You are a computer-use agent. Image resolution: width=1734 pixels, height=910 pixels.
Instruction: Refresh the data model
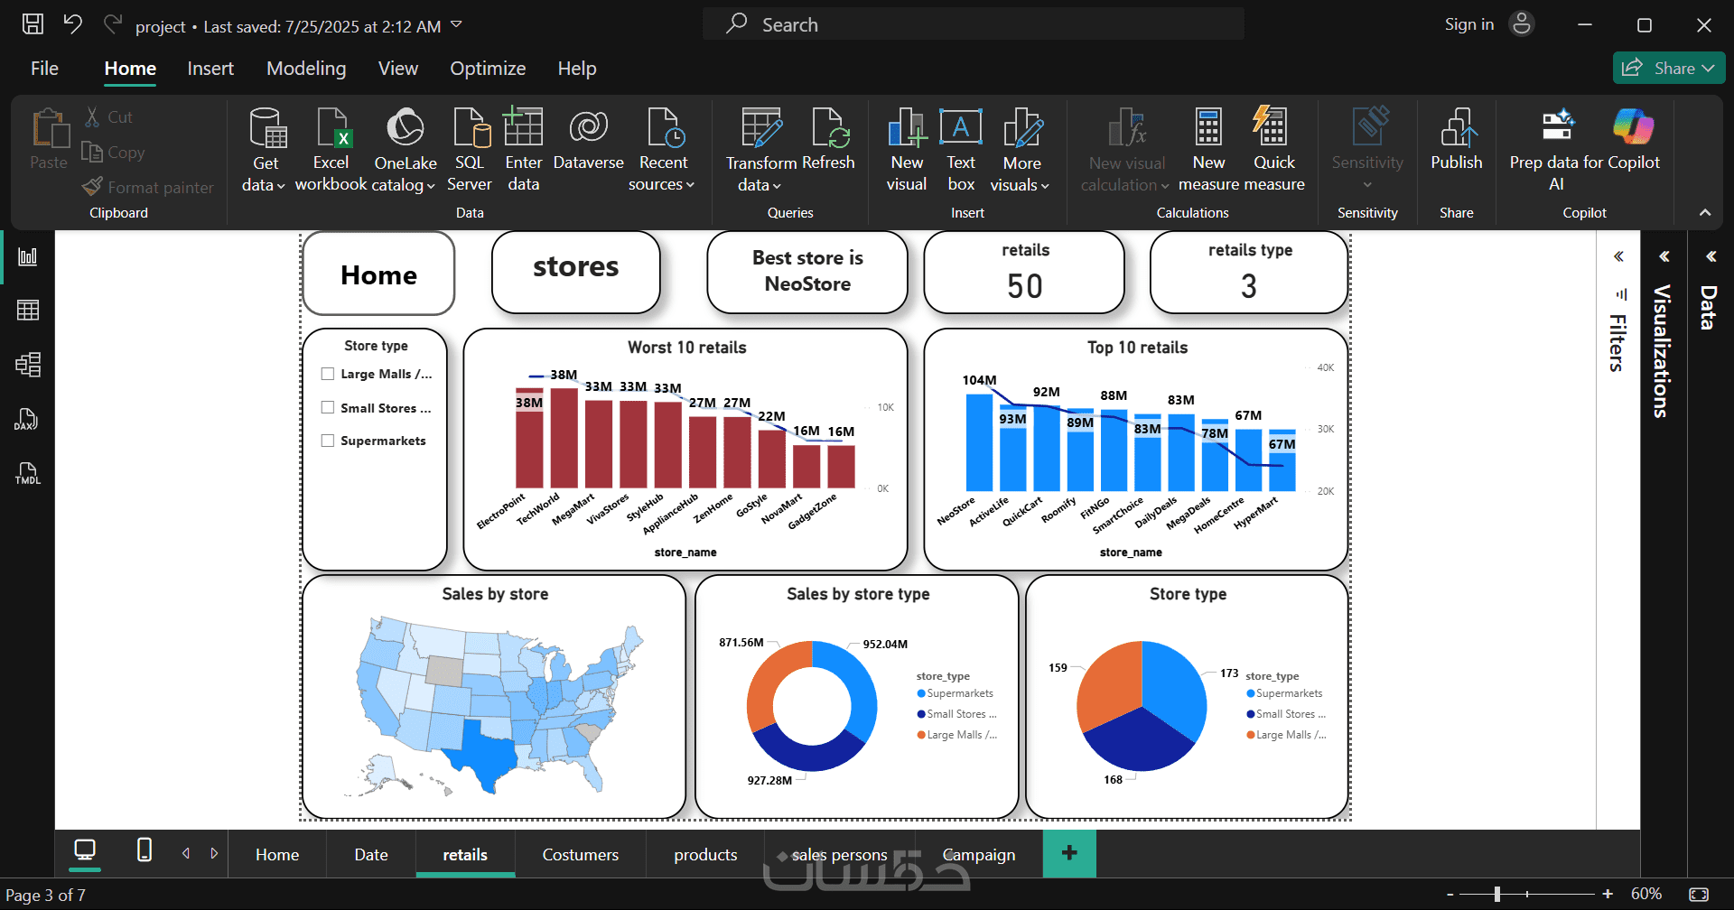coord(828,140)
